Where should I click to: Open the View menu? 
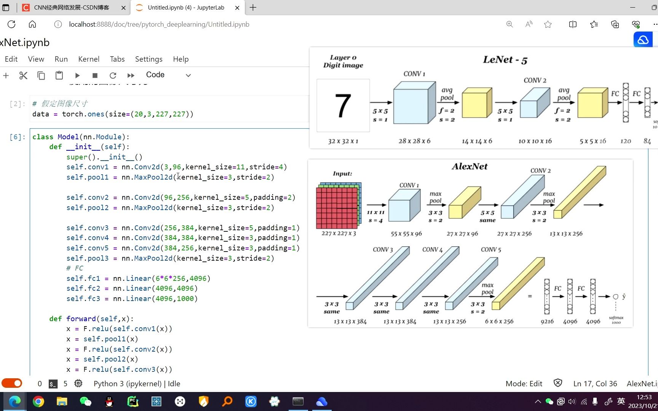[x=36, y=59]
